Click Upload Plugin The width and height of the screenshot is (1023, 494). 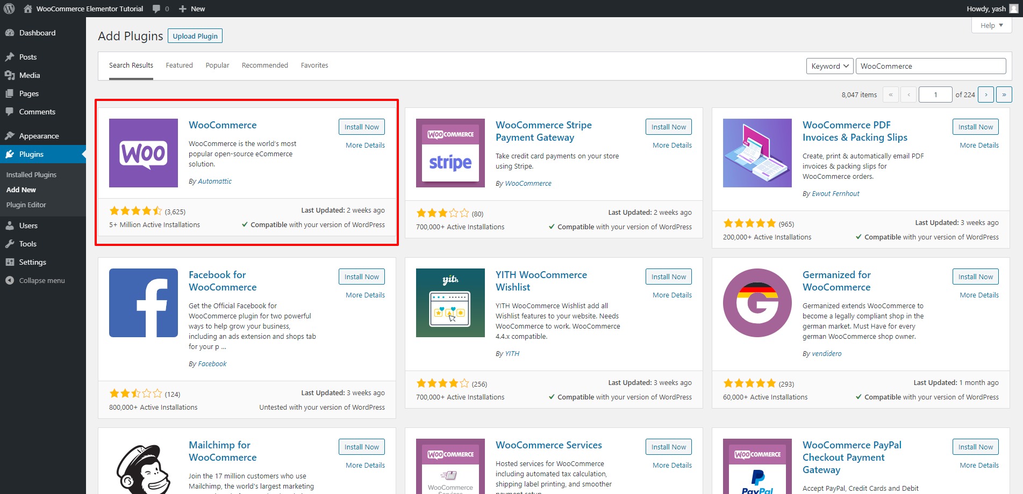(x=195, y=35)
